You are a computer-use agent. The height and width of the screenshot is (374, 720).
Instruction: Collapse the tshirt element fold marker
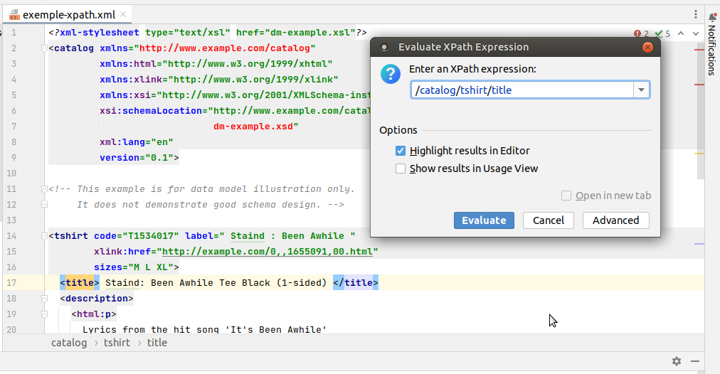[44, 236]
